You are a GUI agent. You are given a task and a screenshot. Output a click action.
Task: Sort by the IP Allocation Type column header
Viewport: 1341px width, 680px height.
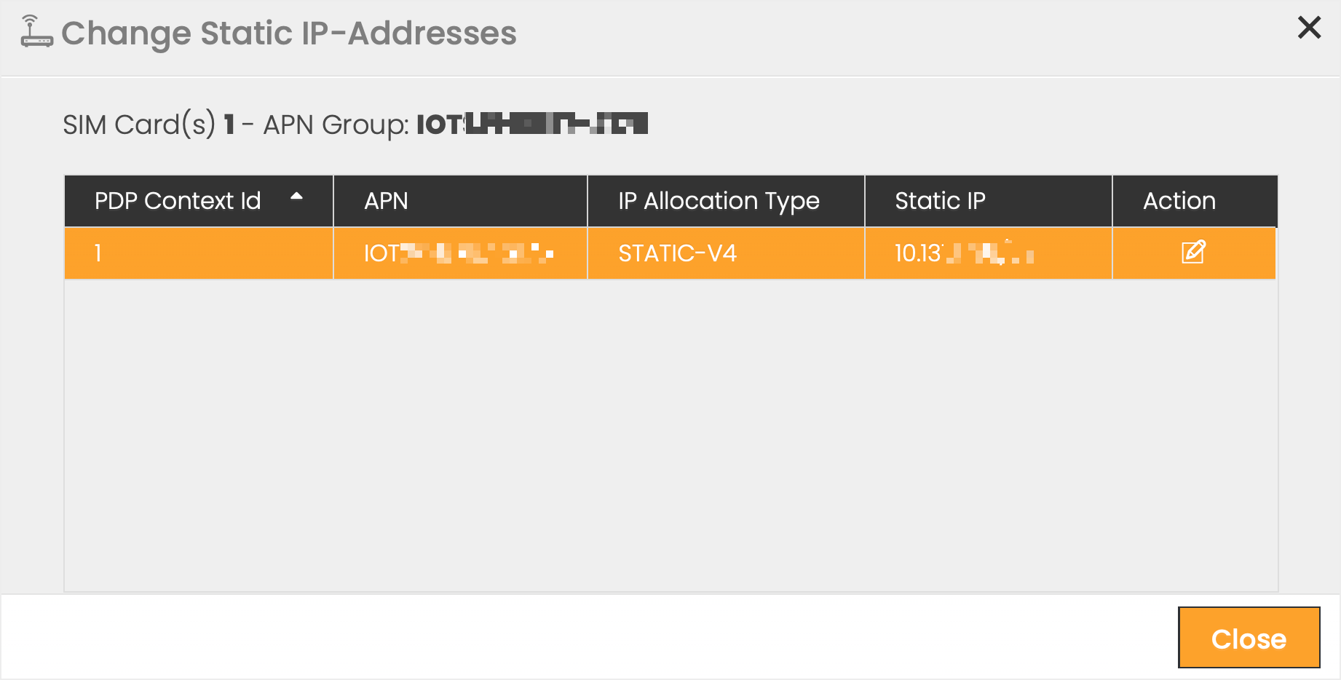(719, 201)
